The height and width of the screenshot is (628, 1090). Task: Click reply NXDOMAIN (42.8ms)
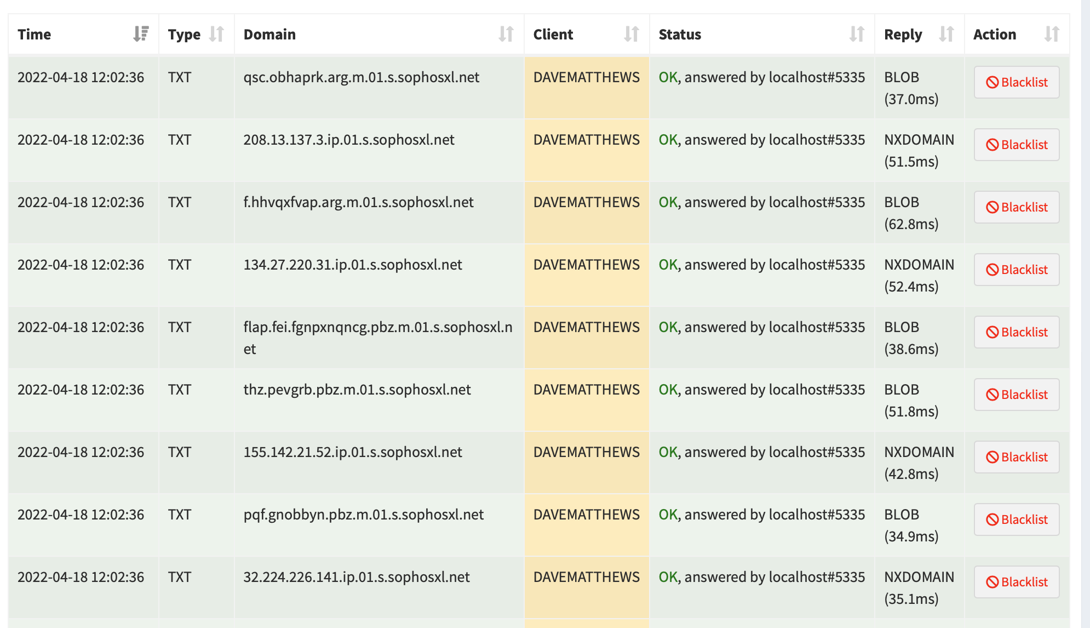[919, 463]
